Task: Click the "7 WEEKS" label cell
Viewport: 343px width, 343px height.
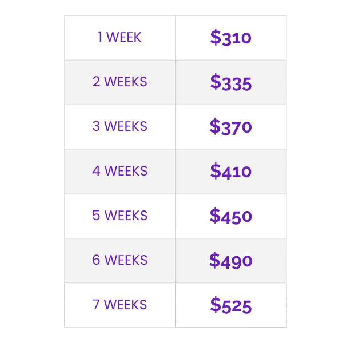Action: click(x=119, y=305)
